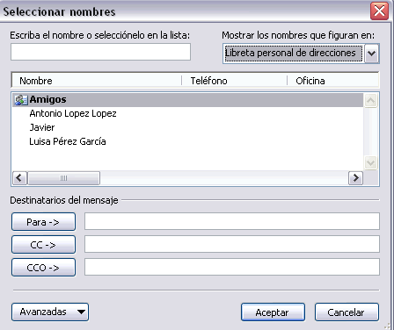Focus the name search input field
394x330 pixels.
[x=100, y=52]
